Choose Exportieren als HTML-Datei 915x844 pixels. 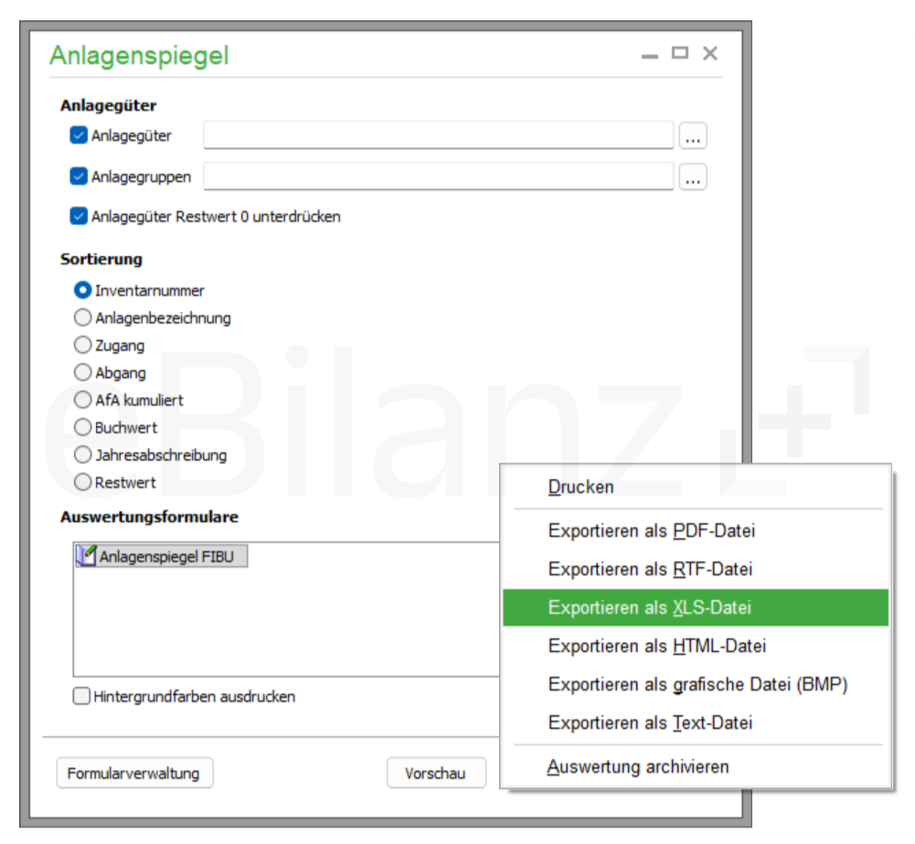pyautogui.click(x=696, y=646)
